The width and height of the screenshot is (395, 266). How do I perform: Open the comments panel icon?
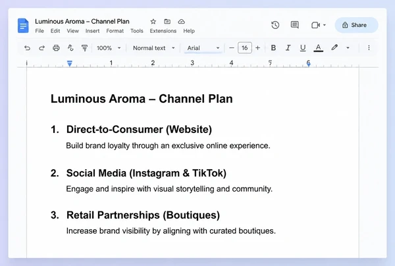pyautogui.click(x=294, y=25)
